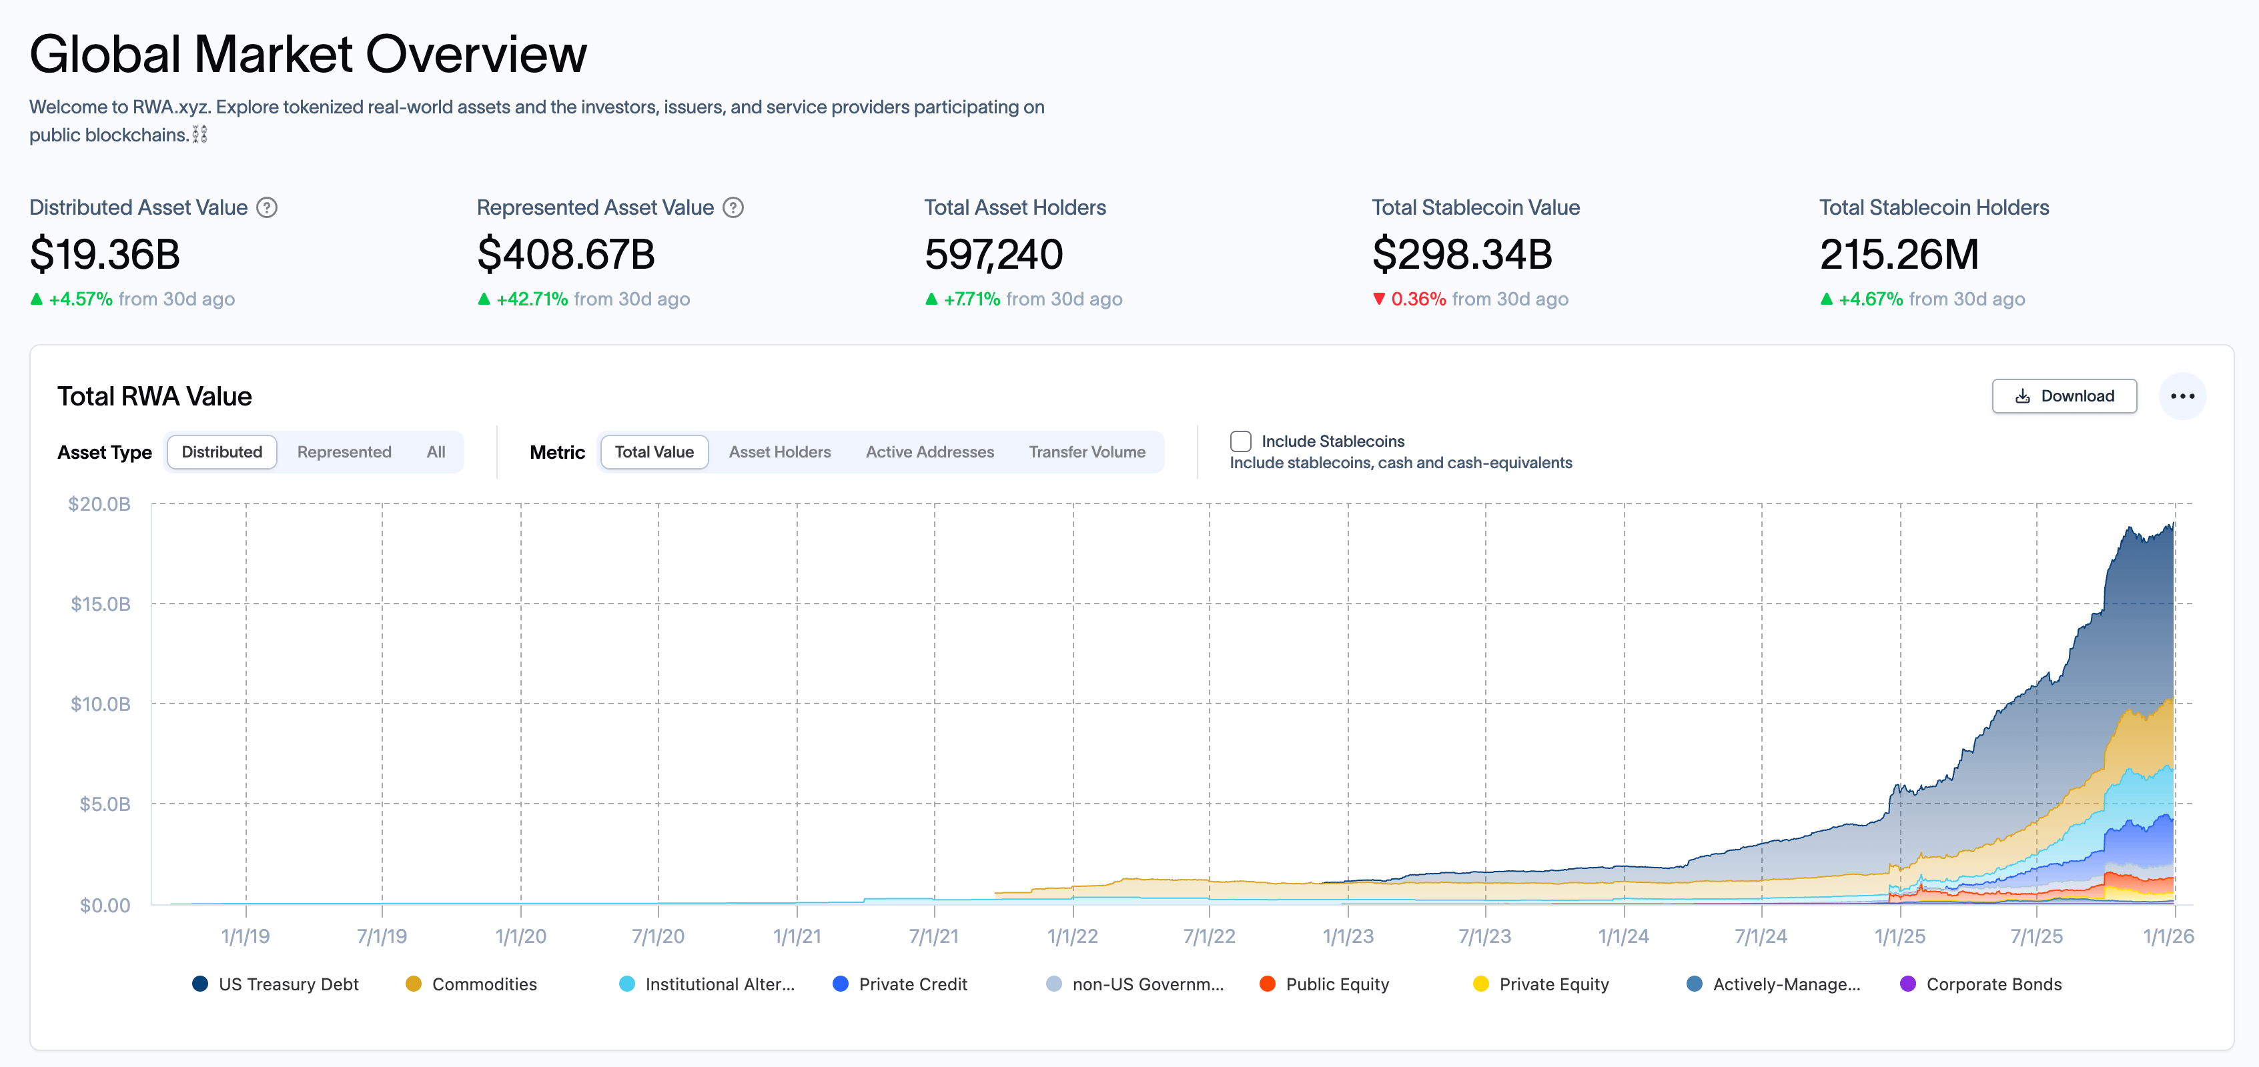Switch metric to Asset Holders
This screenshot has height=1067, width=2259.
780,452
